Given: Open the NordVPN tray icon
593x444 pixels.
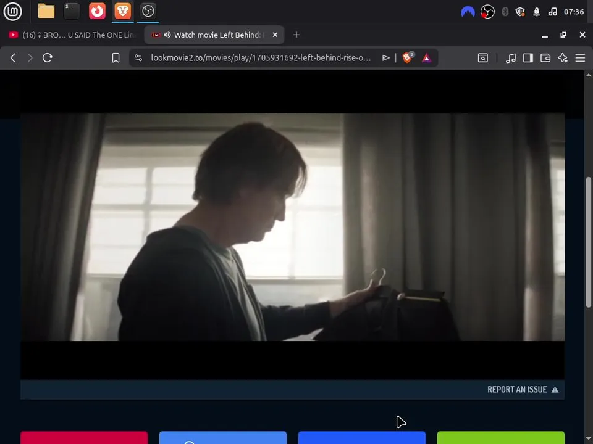Looking at the screenshot, I should tap(468, 12).
